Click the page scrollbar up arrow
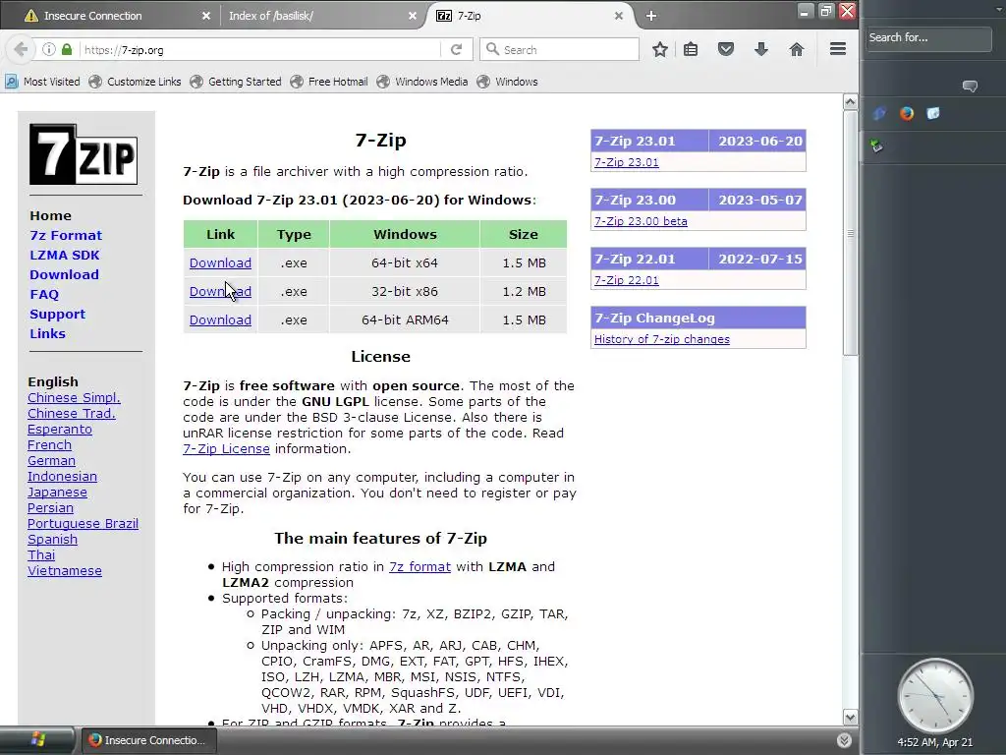 tap(850, 101)
